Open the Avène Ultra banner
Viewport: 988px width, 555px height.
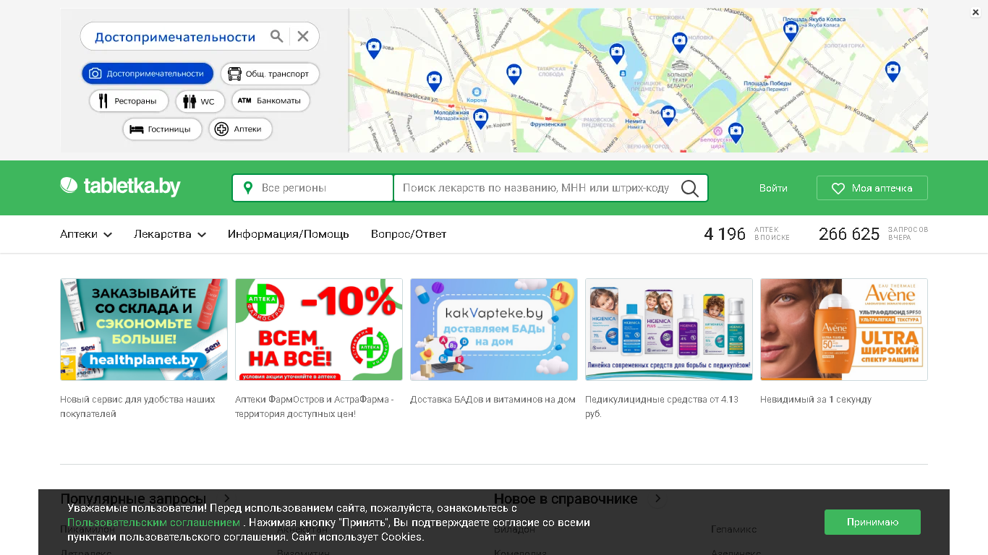pyautogui.click(x=844, y=330)
